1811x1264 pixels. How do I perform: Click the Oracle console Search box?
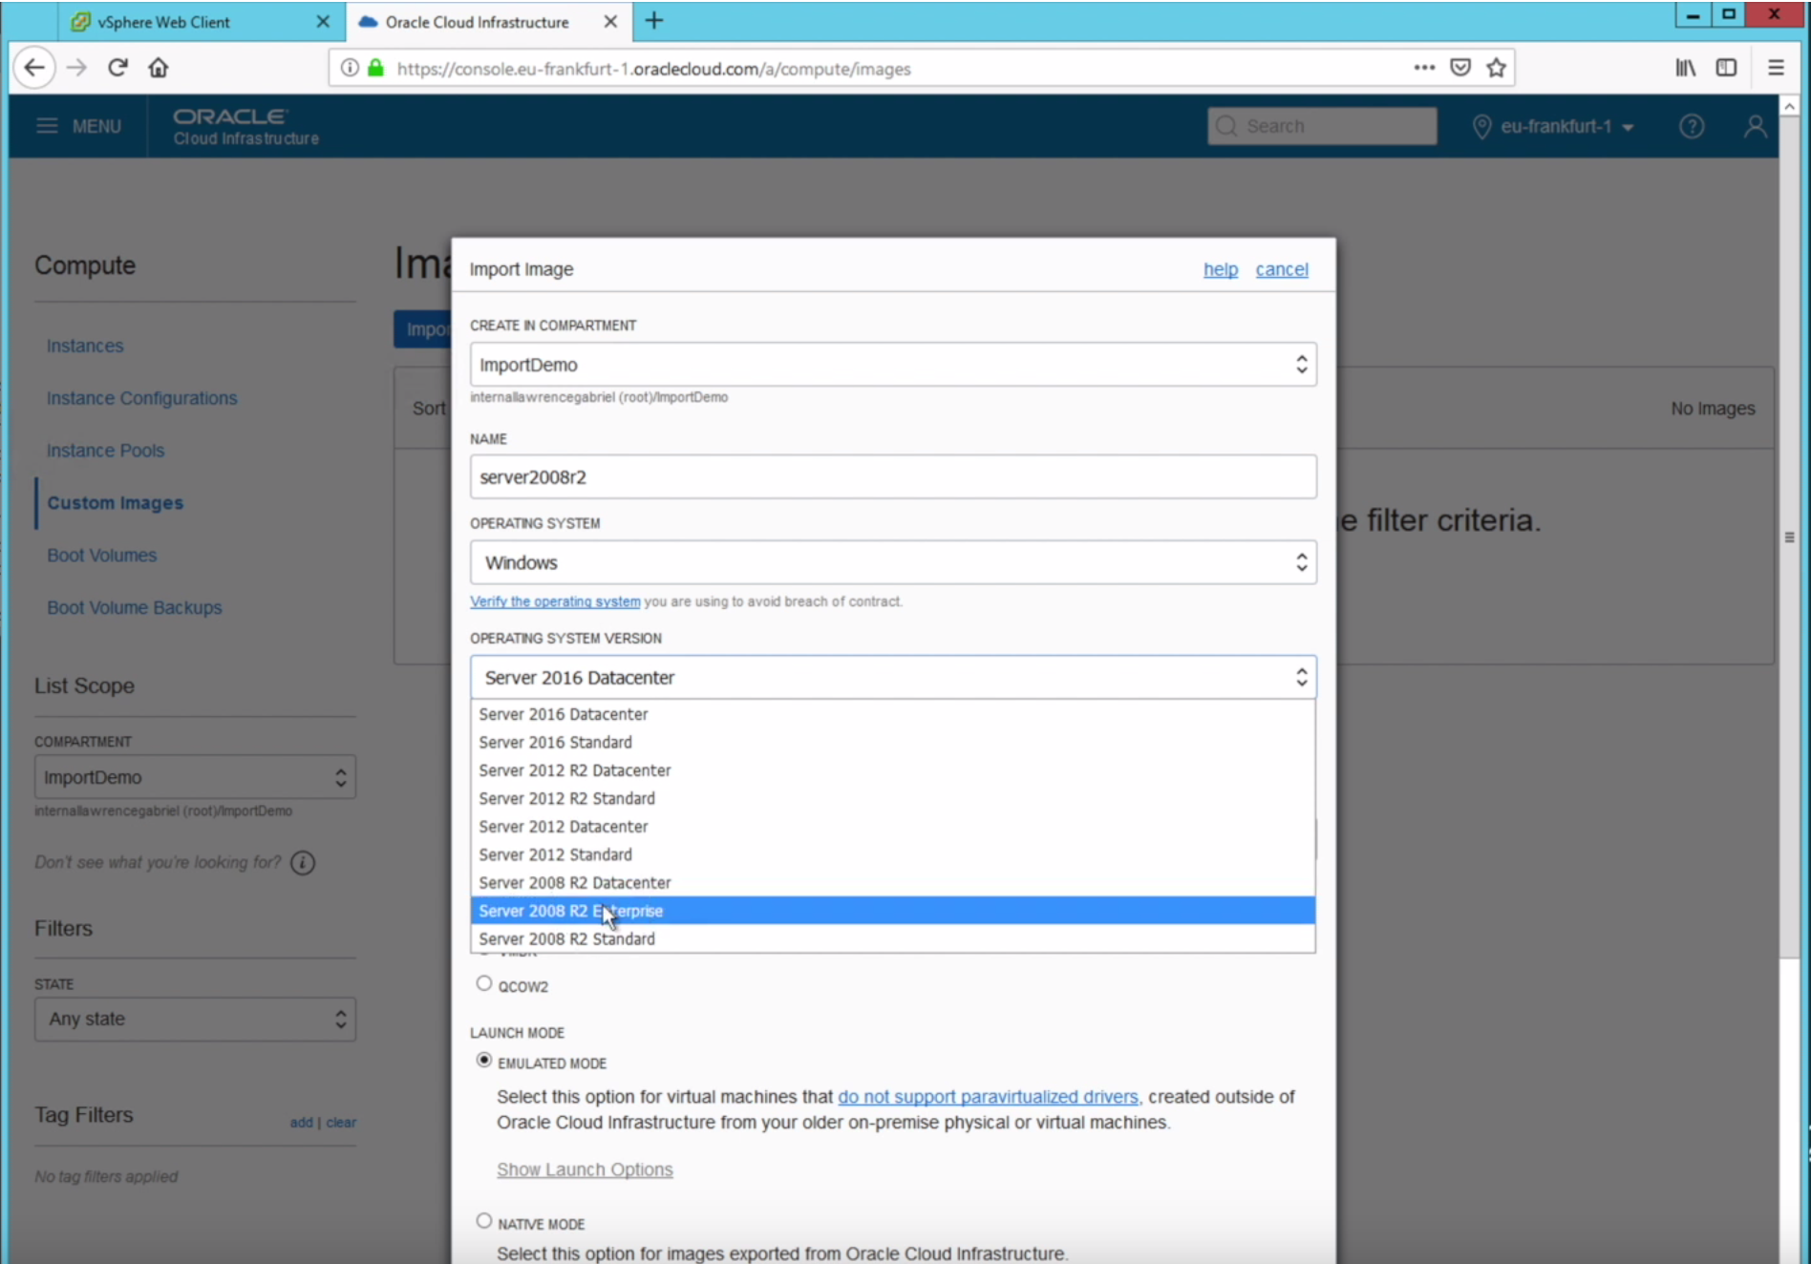pyautogui.click(x=1322, y=126)
